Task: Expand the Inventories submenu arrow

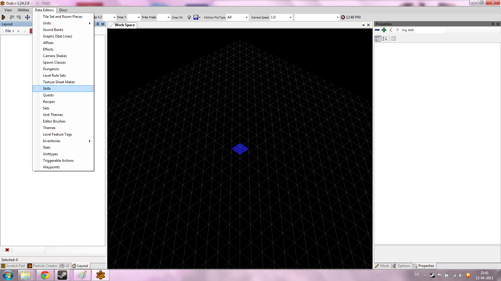Action: 89,141
